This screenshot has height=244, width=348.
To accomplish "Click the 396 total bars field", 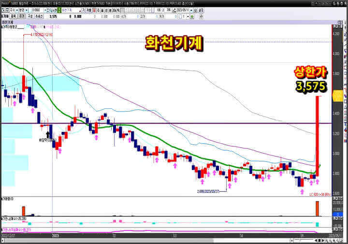I will [x=169, y=10].
